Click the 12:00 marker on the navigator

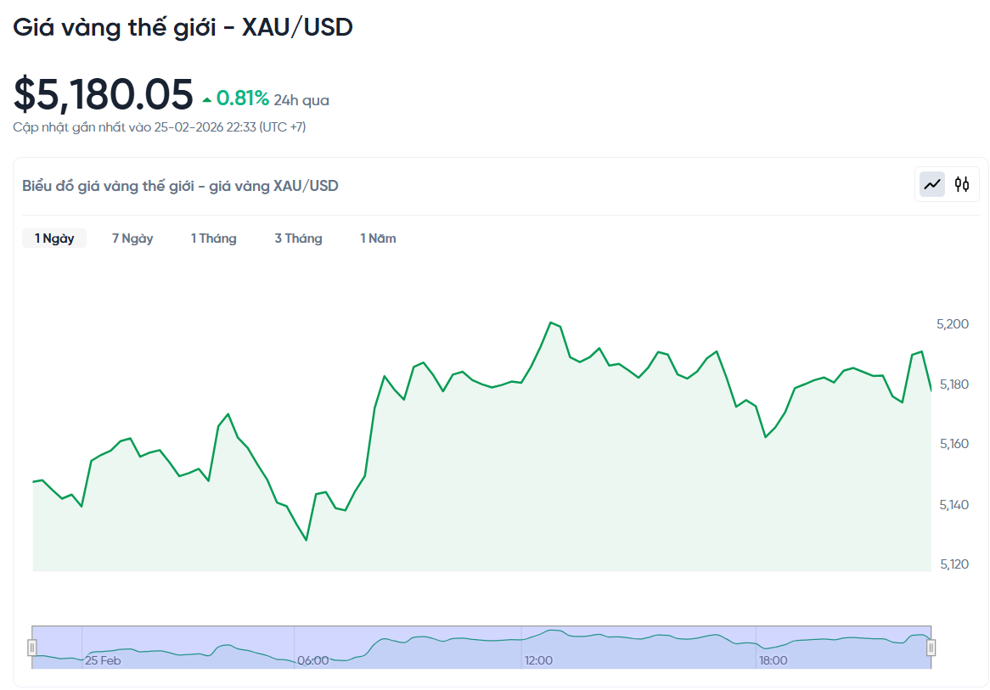(x=540, y=659)
